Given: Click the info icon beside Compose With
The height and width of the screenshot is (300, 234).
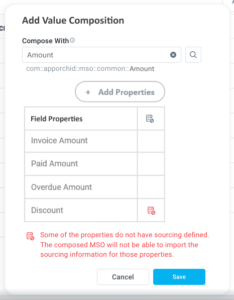Looking at the screenshot, I should pos(72,40).
